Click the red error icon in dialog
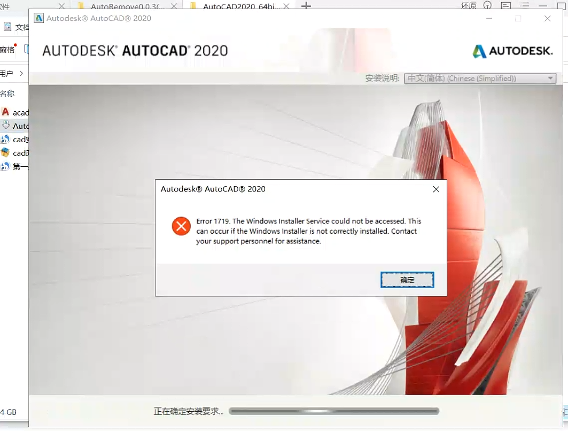The width and height of the screenshot is (568, 431). point(181,226)
